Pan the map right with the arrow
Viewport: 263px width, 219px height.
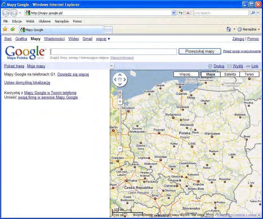click(125, 80)
